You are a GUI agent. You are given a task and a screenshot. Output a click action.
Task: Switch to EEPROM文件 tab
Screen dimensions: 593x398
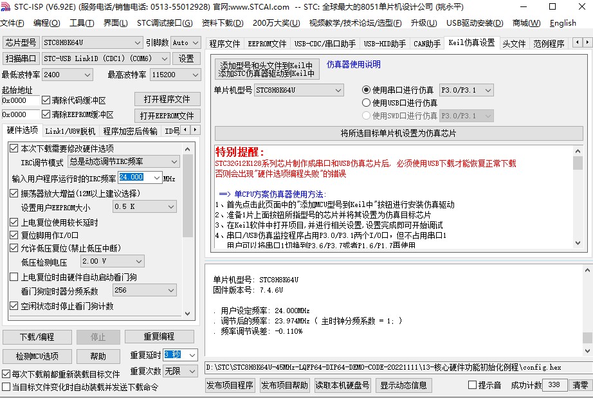[267, 44]
